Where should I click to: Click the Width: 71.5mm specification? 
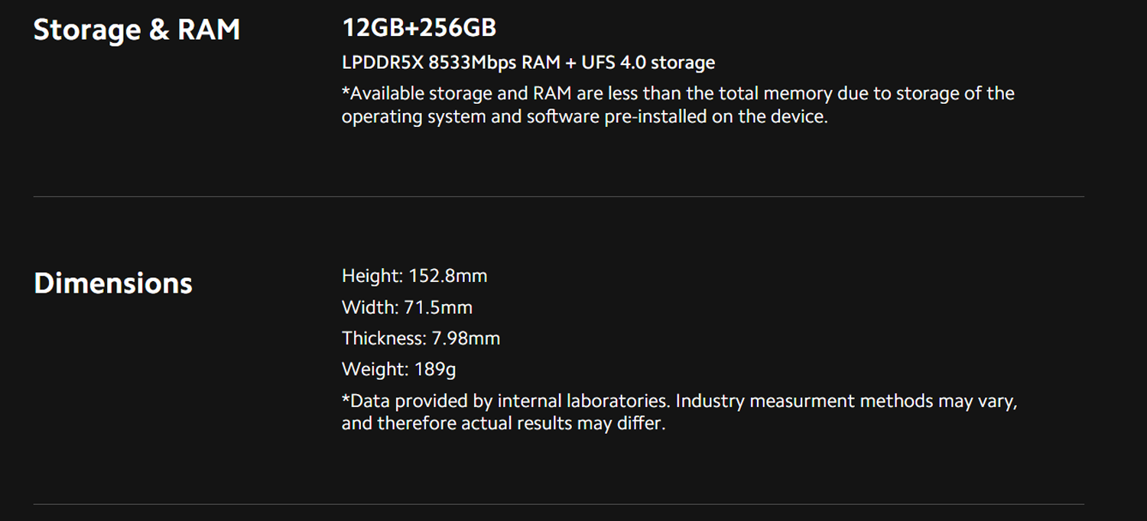click(x=407, y=307)
